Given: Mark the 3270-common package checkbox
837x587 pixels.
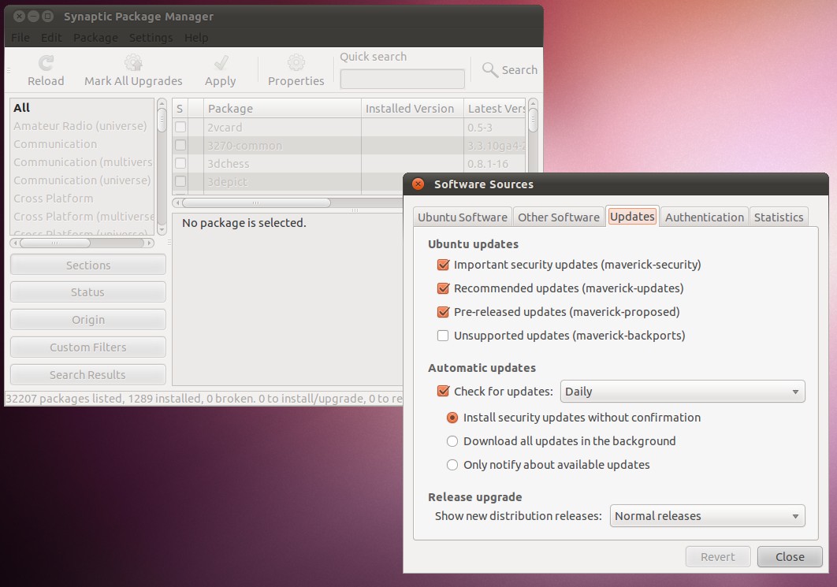Looking at the screenshot, I should 180,145.
